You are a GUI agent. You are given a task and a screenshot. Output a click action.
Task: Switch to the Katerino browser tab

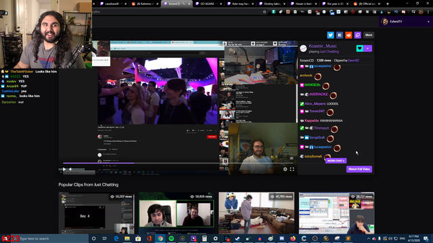[x=145, y=3]
